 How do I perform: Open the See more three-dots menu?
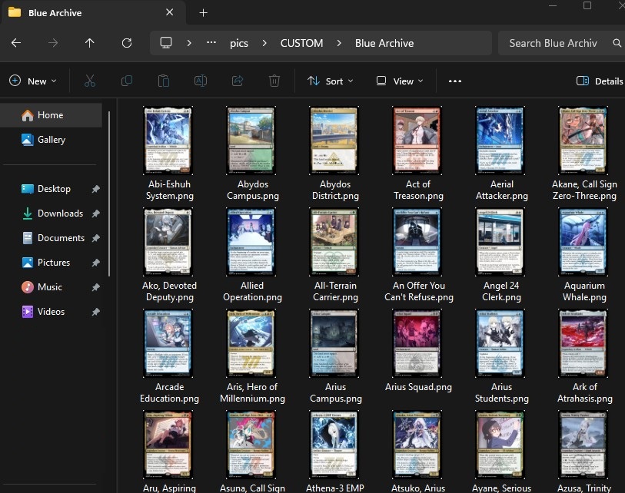point(455,81)
